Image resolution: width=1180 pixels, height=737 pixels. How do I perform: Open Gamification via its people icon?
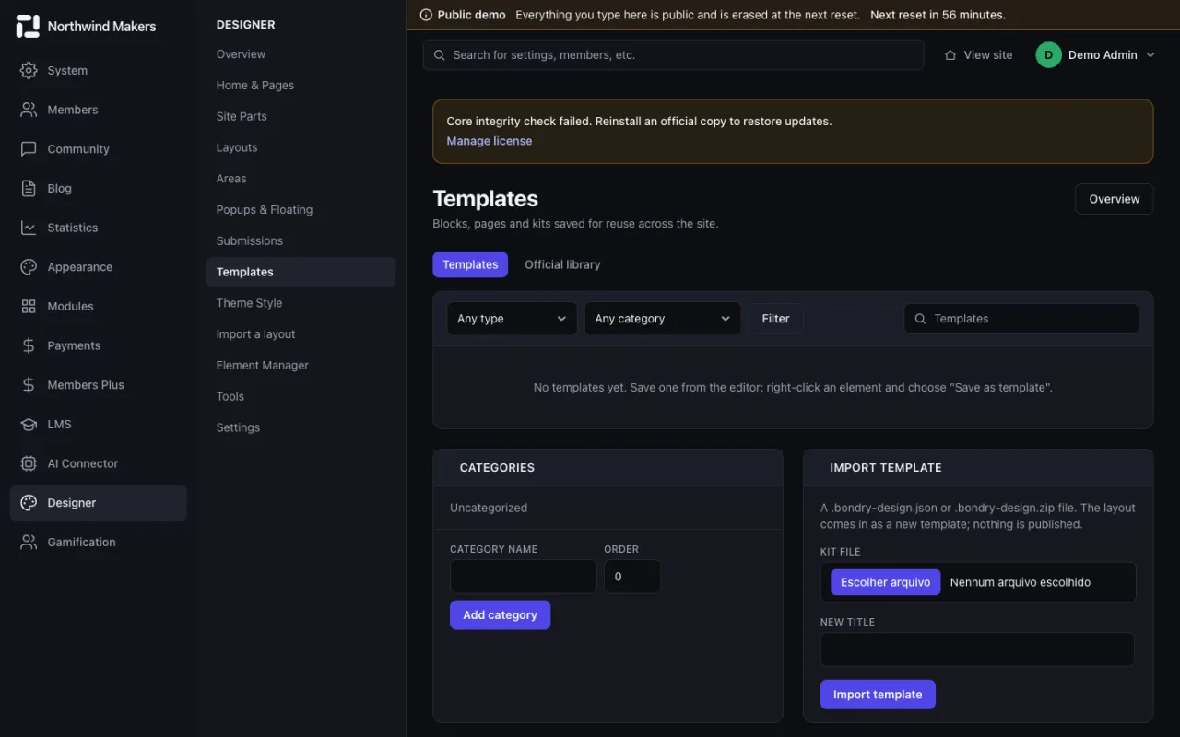coord(29,542)
